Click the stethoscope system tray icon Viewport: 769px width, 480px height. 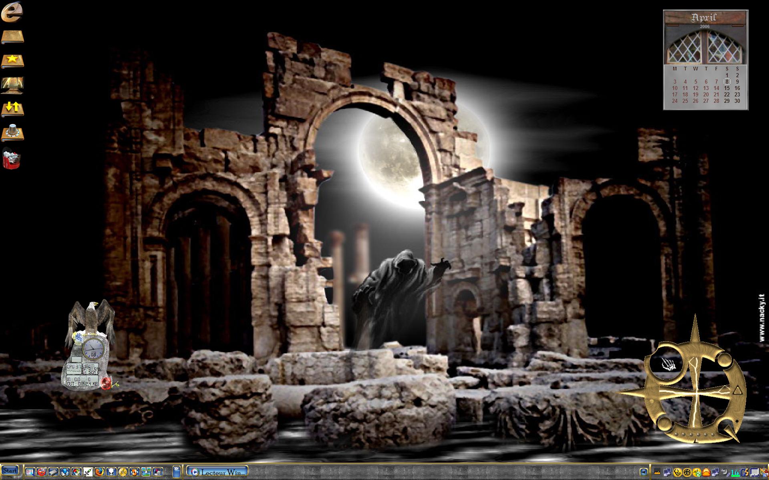tap(678, 472)
